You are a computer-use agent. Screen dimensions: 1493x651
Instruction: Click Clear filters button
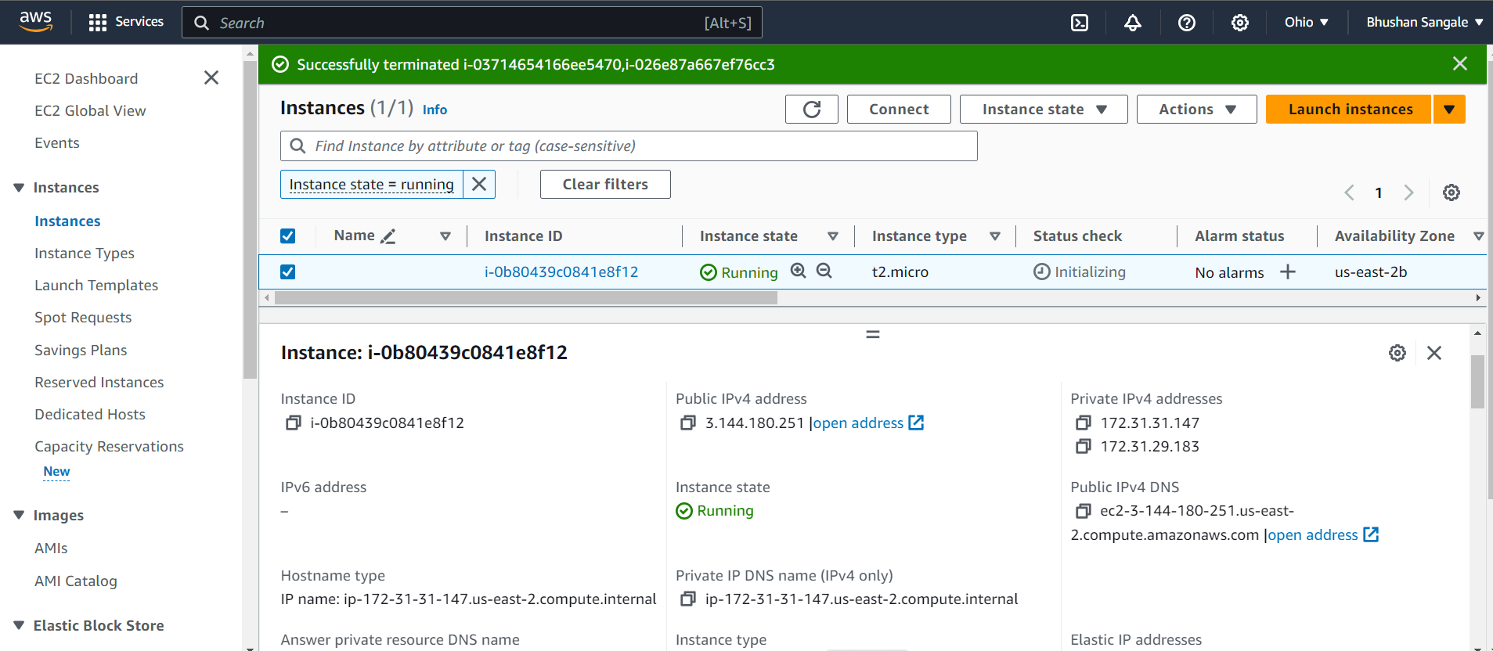coord(605,184)
